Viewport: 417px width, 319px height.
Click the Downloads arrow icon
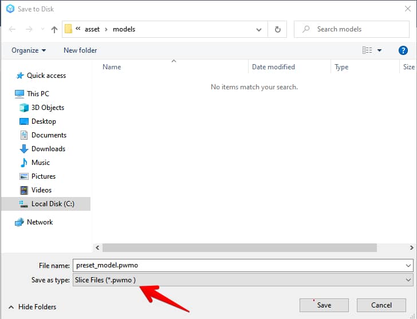[x=24, y=149]
